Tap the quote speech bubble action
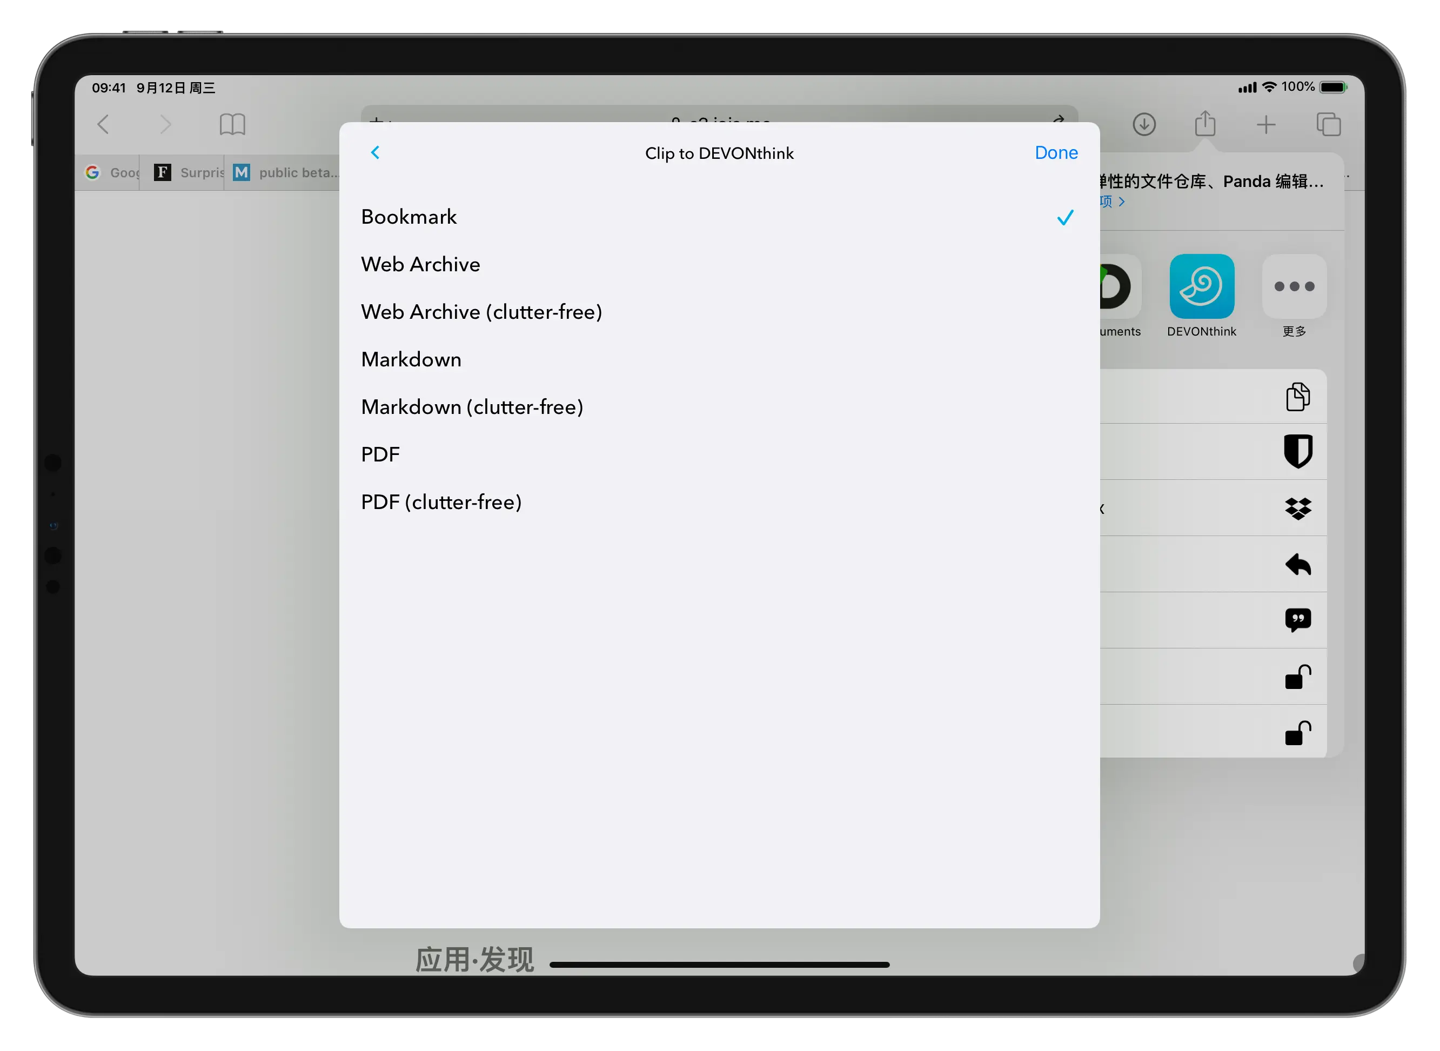 click(x=1297, y=620)
